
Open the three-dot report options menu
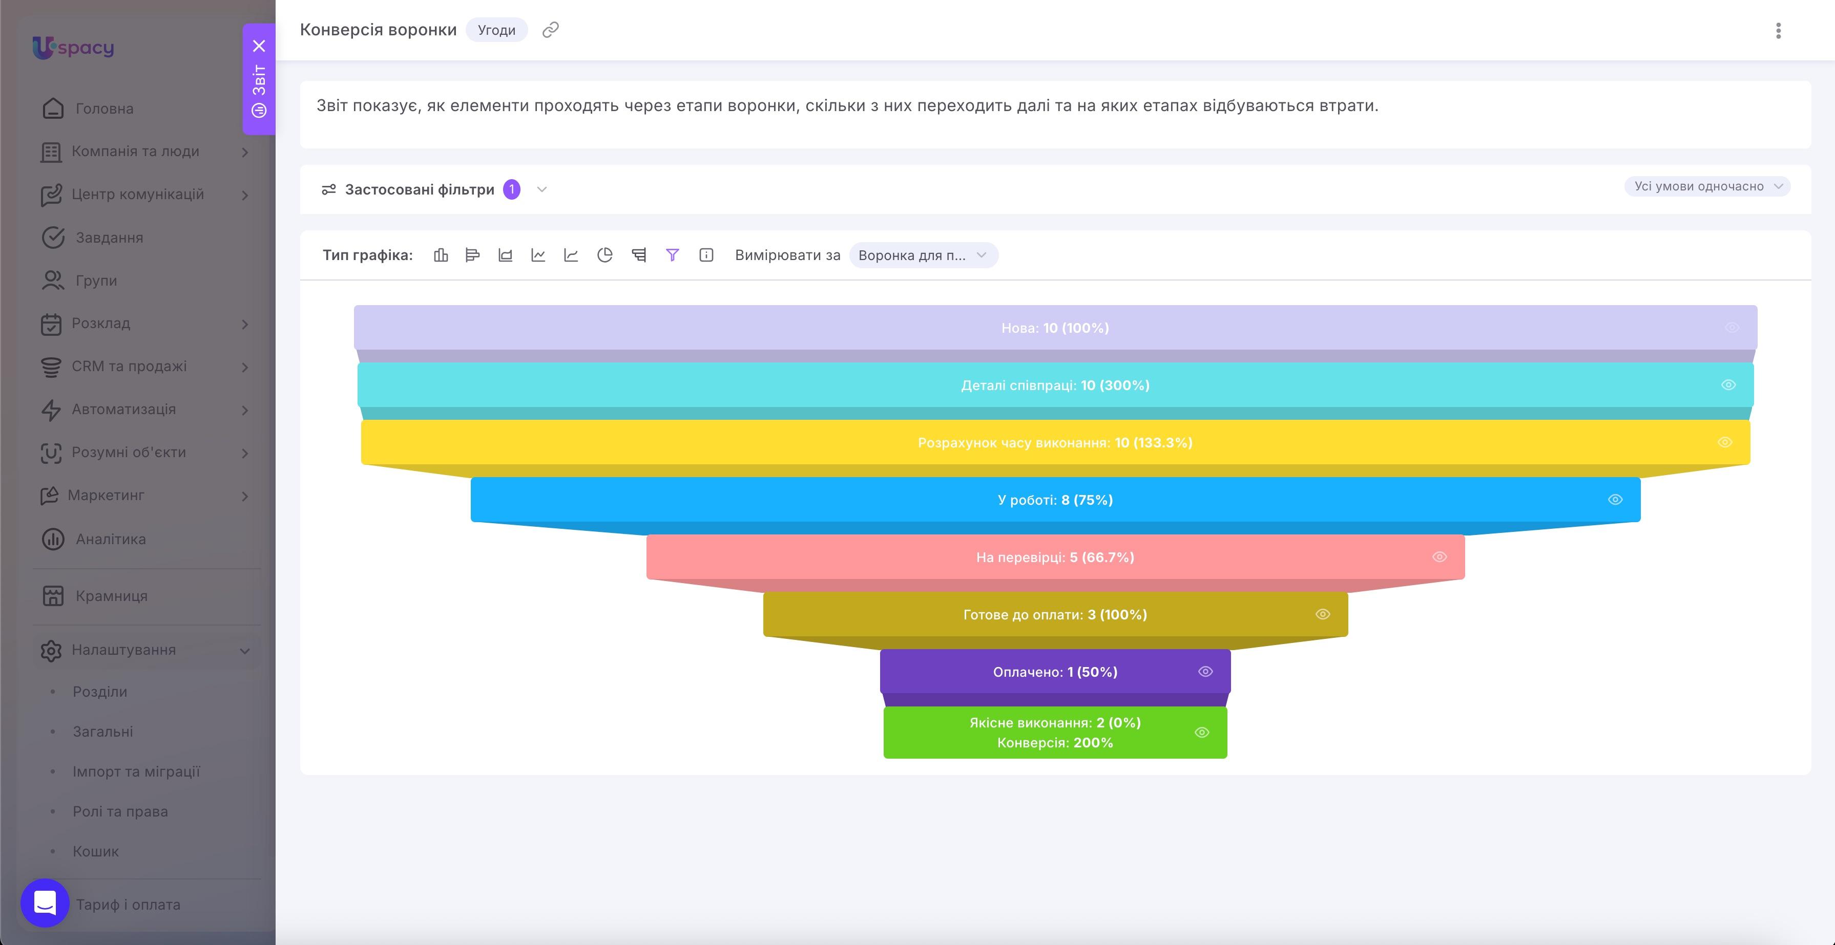pos(1778,31)
